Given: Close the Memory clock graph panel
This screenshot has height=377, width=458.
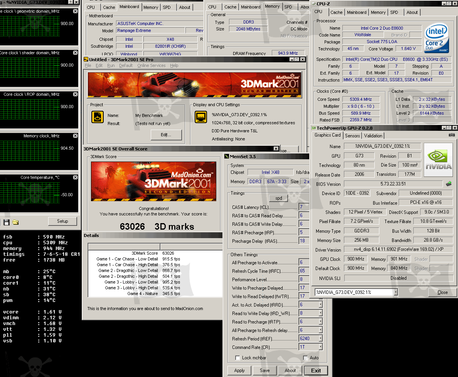Looking at the screenshot, I should pos(75,136).
